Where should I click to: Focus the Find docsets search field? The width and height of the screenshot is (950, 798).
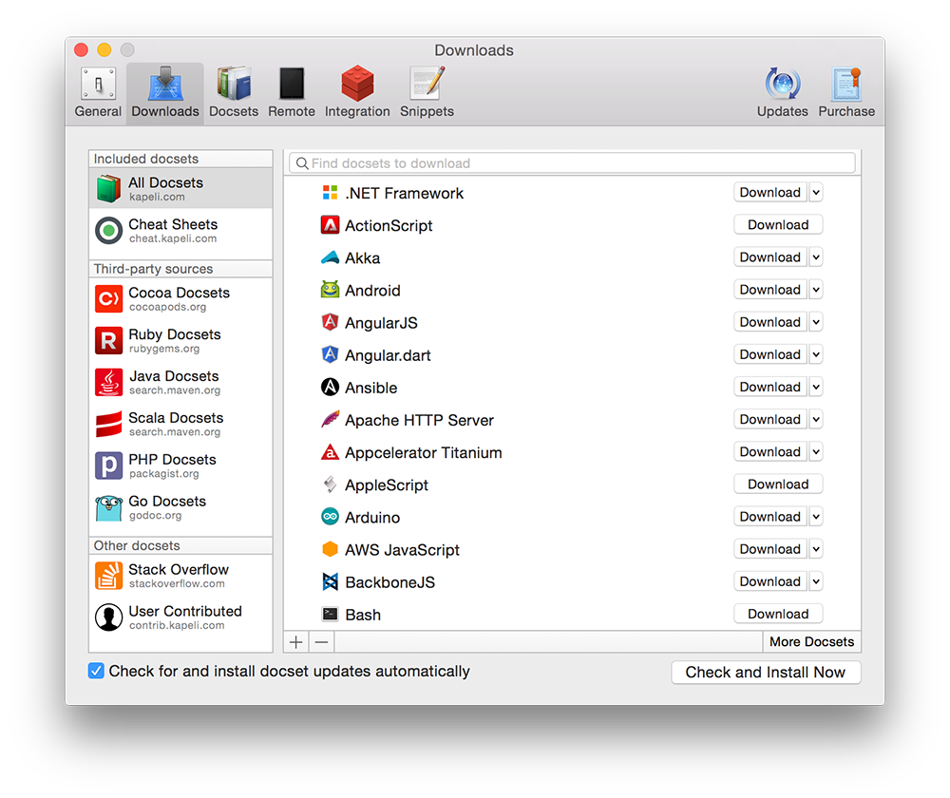coord(572,163)
